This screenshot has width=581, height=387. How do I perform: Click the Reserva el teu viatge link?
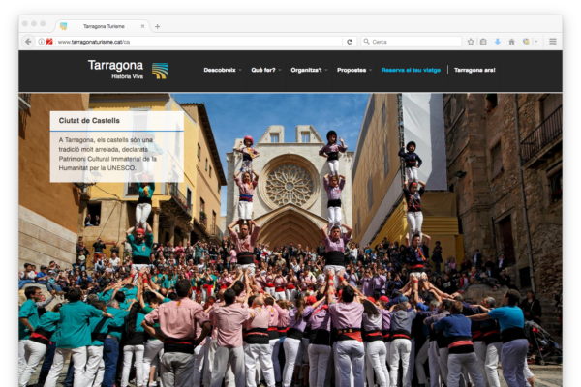(411, 70)
